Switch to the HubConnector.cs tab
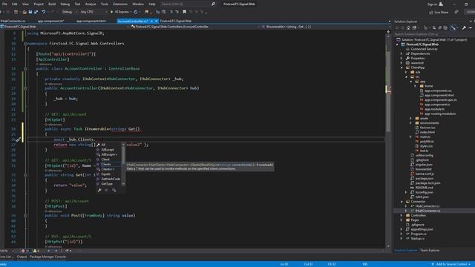The height and width of the screenshot is (267, 475). pyautogui.click(x=13, y=21)
